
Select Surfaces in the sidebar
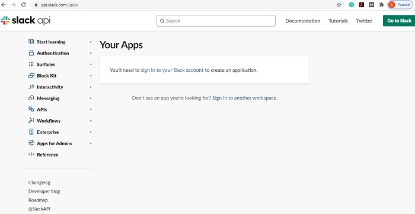tap(46, 64)
